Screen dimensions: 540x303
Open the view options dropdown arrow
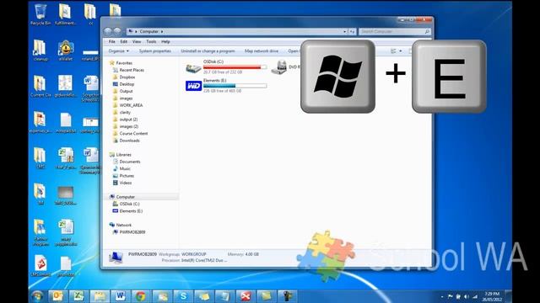(x=401, y=50)
